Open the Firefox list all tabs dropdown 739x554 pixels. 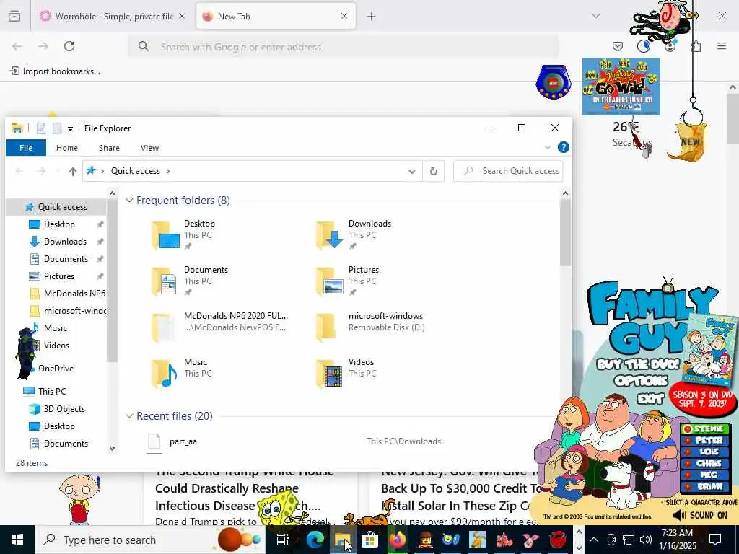pos(596,16)
